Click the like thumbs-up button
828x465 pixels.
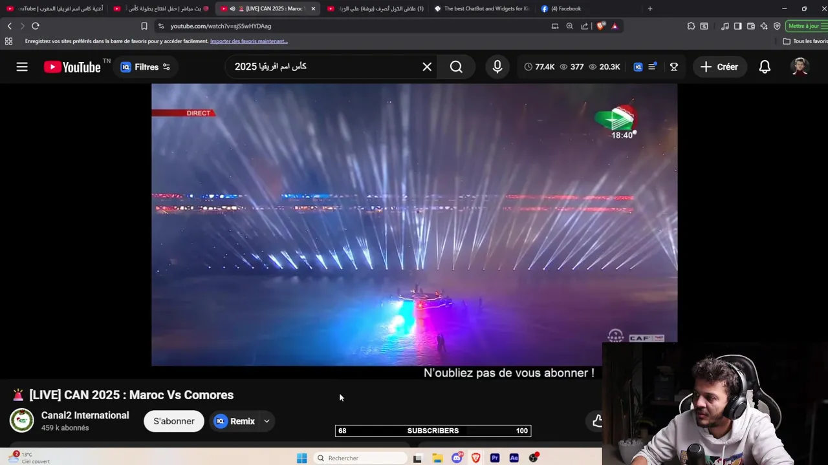(597, 421)
